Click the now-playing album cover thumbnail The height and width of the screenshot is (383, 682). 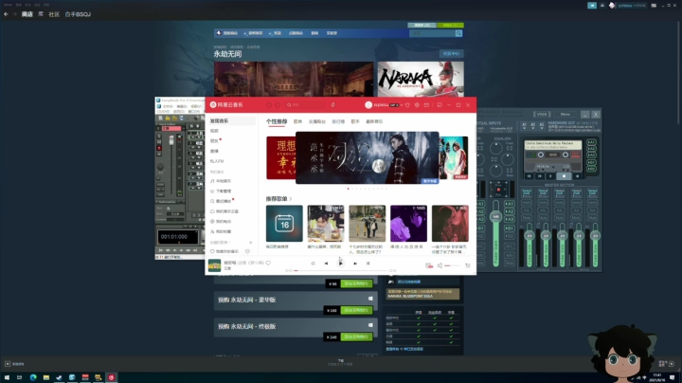214,265
